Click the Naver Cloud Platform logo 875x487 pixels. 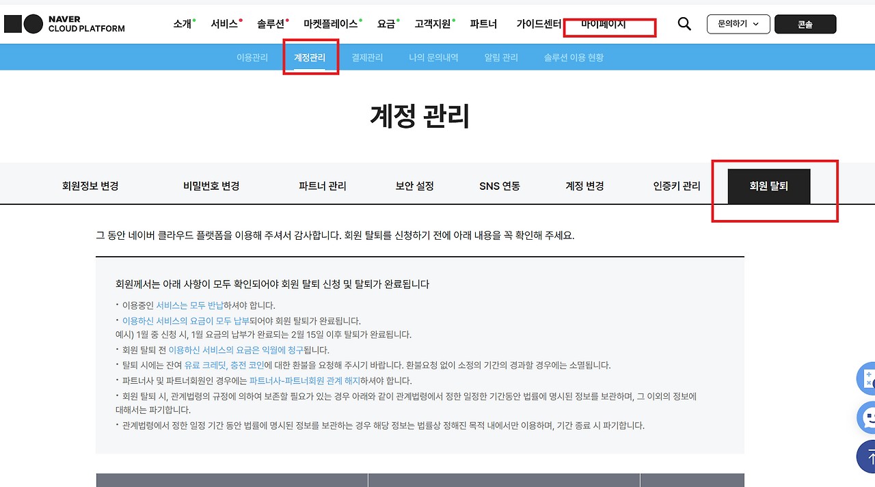point(64,24)
